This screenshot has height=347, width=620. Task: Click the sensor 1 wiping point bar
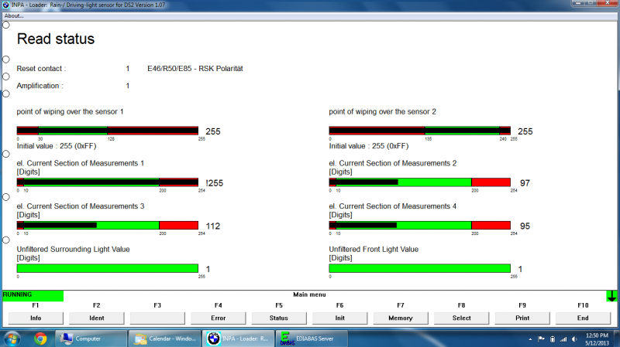click(x=108, y=131)
